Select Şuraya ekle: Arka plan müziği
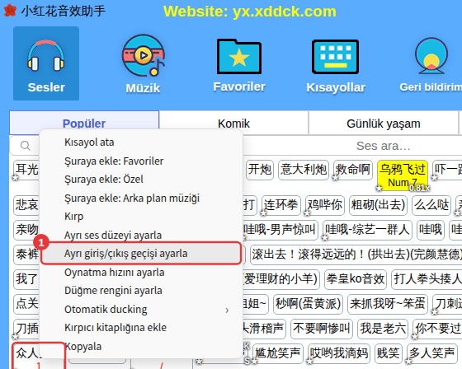The image size is (462, 369). 141,198
